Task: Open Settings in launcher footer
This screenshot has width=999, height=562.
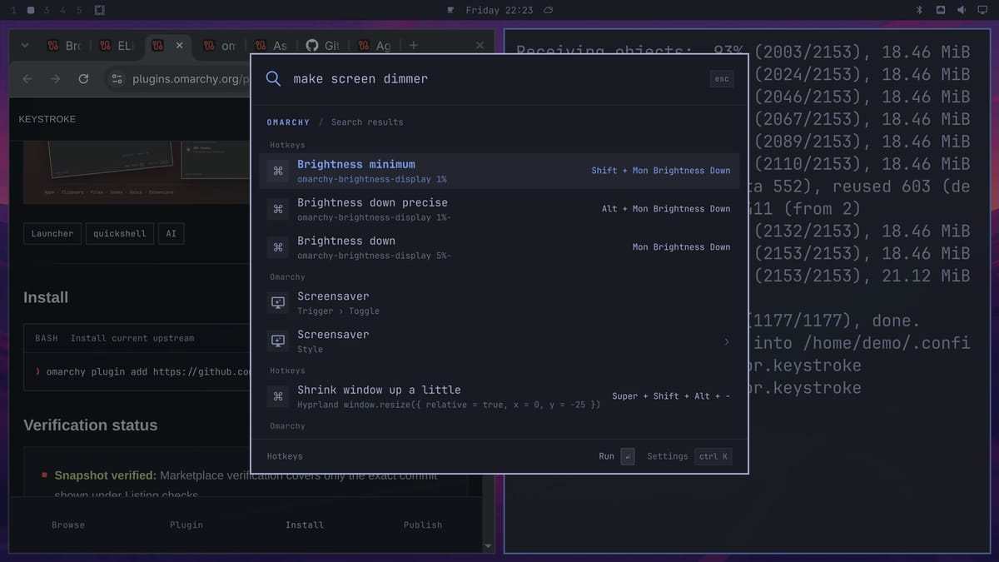Action: tap(668, 456)
